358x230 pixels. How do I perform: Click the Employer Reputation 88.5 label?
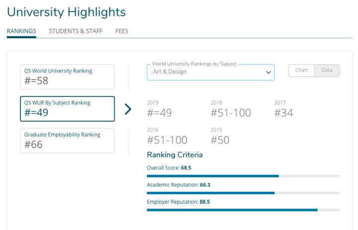click(179, 202)
